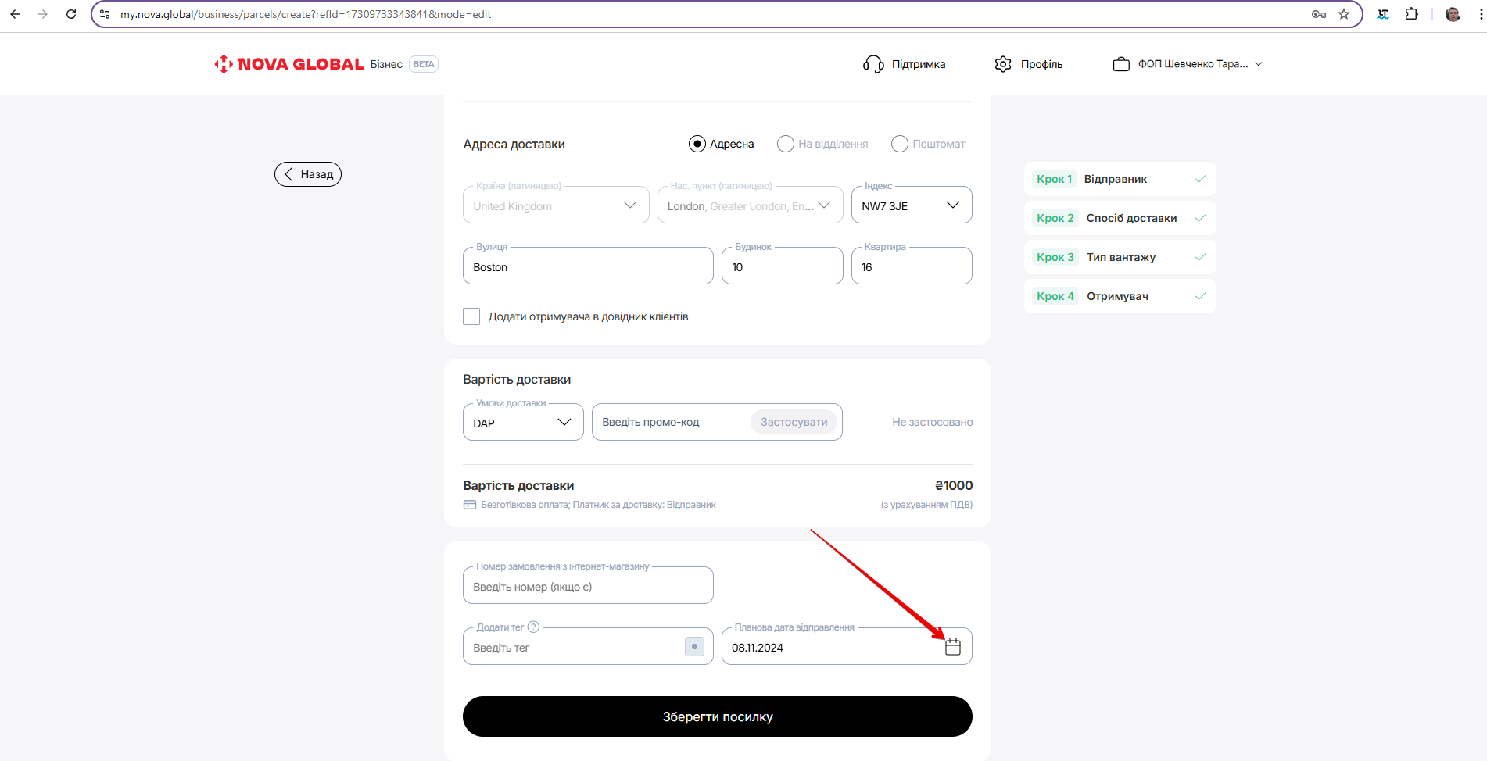Click the Nova Global logo

(x=289, y=64)
